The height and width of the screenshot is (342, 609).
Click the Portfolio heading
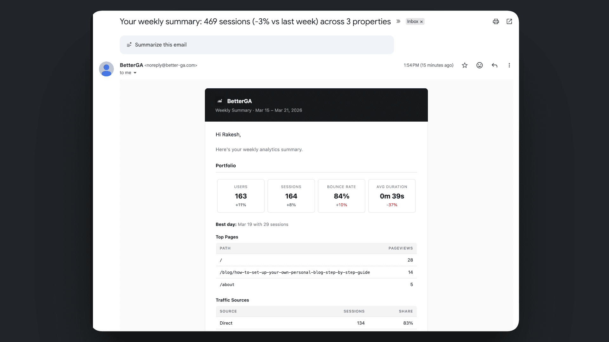coord(226,166)
